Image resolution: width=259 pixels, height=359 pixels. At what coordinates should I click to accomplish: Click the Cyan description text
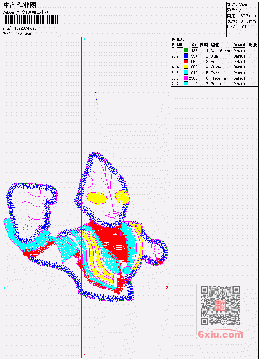click(215, 73)
